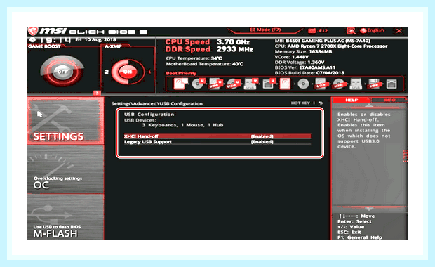This screenshot has height=267, width=435.
Task: Select USB floppy boot device icon
Action: (374, 84)
